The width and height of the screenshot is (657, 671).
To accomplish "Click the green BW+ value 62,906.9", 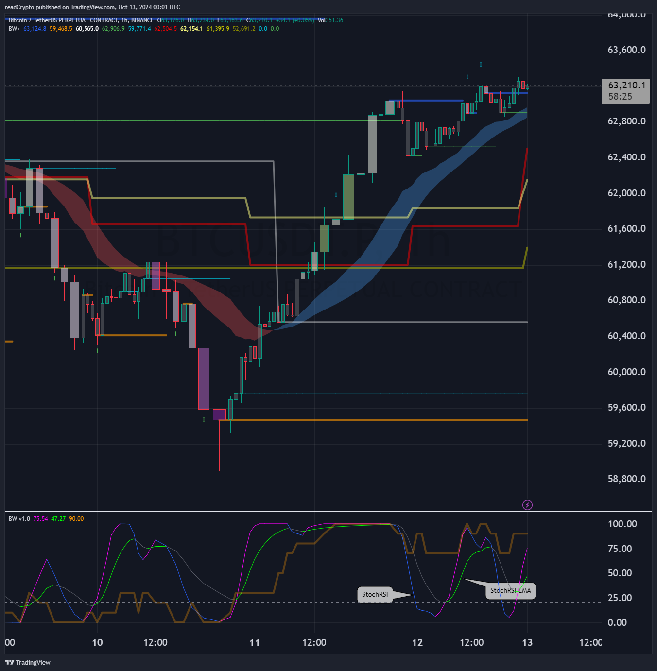I will (113, 29).
